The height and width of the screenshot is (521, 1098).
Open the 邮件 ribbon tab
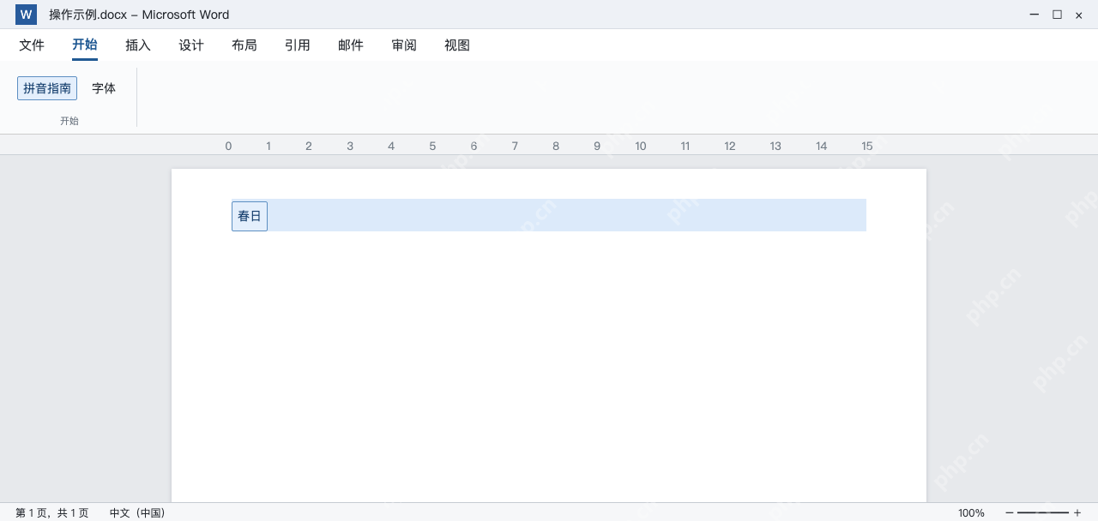click(x=351, y=45)
